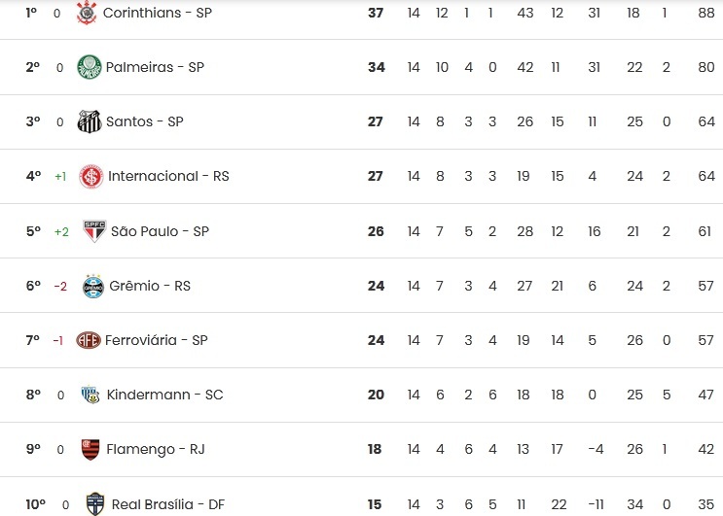Image resolution: width=723 pixels, height=516 pixels.
Task: Click the Flamengo red-black crest
Action: (x=90, y=449)
